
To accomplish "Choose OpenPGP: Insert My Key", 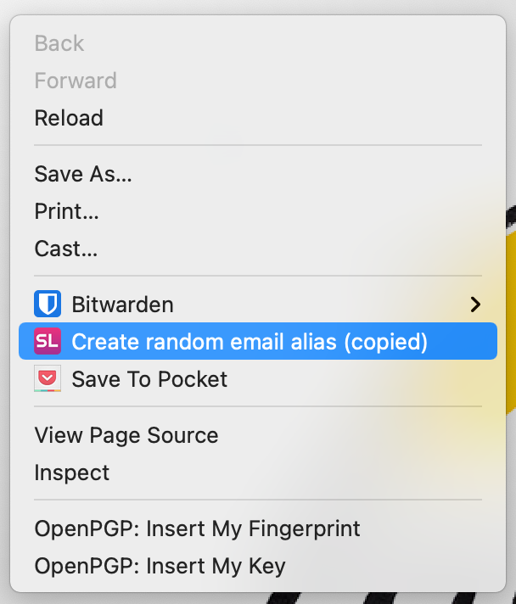I will click(x=160, y=566).
